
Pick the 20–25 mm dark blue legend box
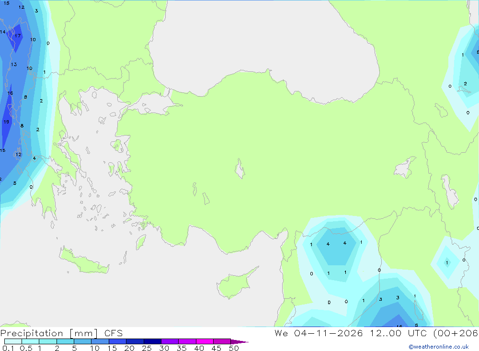135,341
